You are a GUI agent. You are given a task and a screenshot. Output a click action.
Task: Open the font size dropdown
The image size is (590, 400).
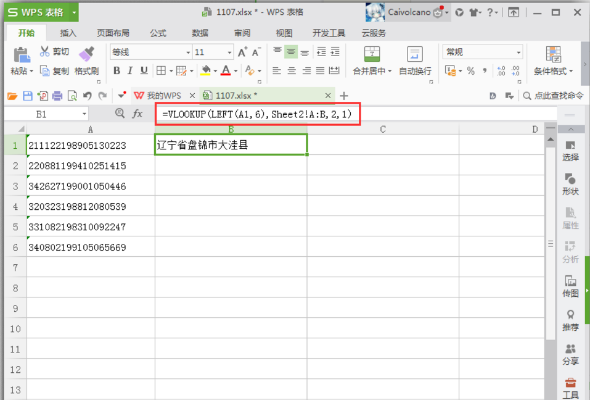pyautogui.click(x=229, y=52)
